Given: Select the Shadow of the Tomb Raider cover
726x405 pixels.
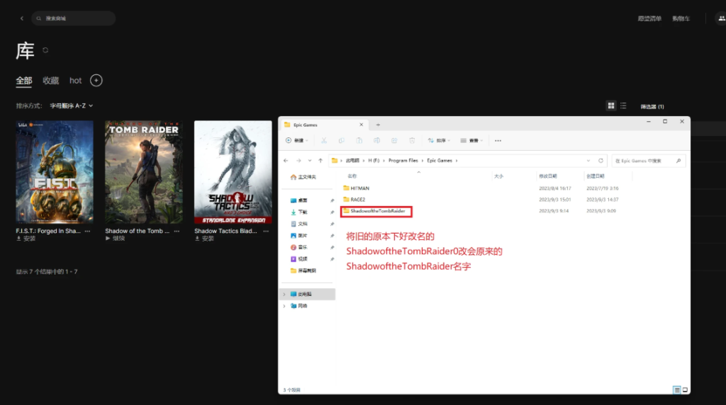Looking at the screenshot, I should [144, 172].
